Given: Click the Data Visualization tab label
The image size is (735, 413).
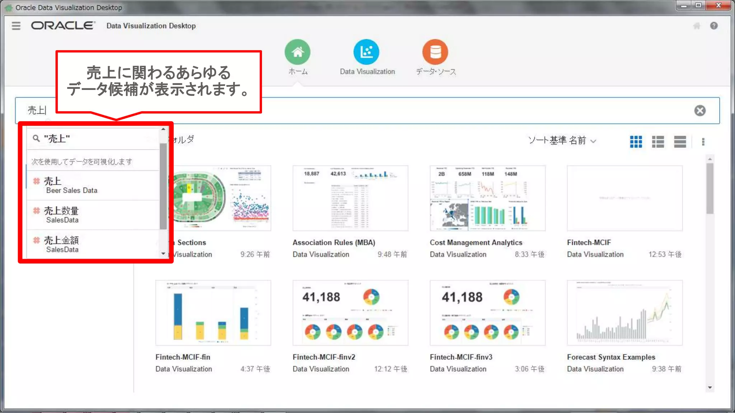Looking at the screenshot, I should pos(367,72).
